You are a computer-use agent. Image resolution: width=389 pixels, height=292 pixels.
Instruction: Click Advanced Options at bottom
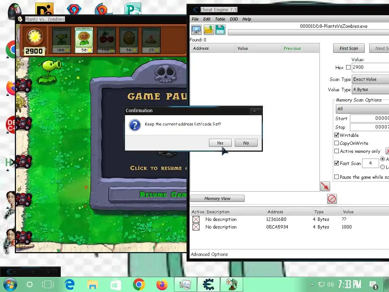tap(209, 254)
